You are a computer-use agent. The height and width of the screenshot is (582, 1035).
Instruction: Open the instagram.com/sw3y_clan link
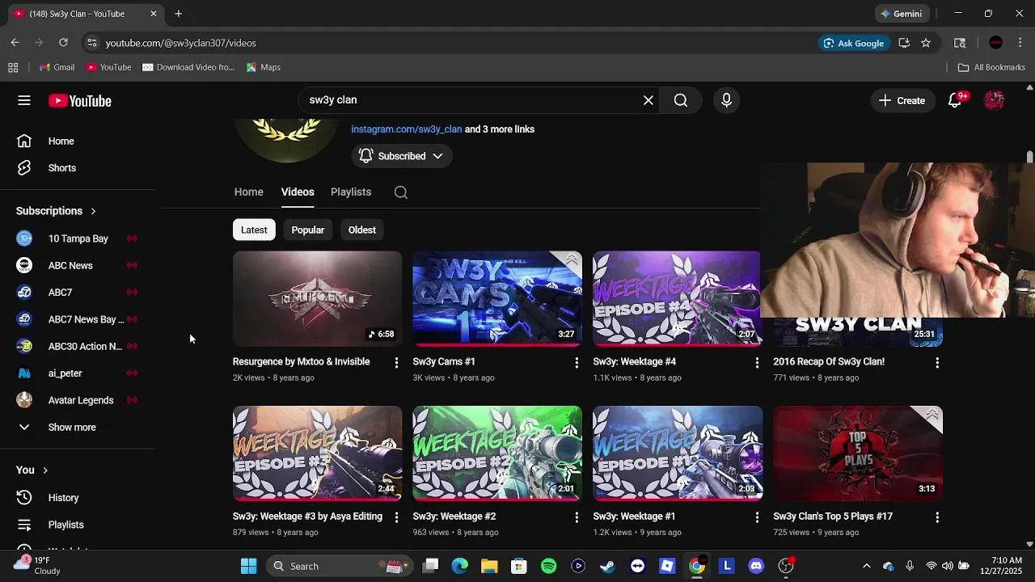tap(407, 129)
